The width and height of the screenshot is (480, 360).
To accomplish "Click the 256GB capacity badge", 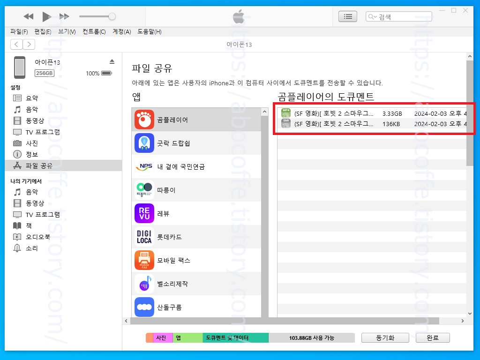I will [45, 73].
